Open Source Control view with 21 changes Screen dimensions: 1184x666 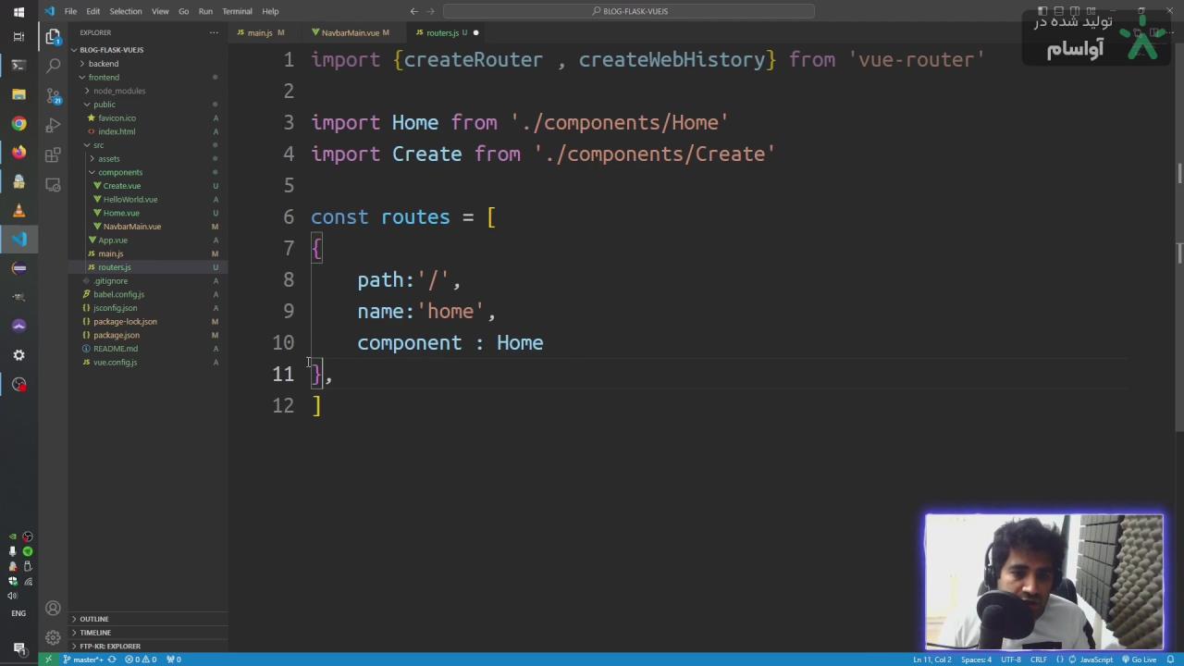click(53, 95)
